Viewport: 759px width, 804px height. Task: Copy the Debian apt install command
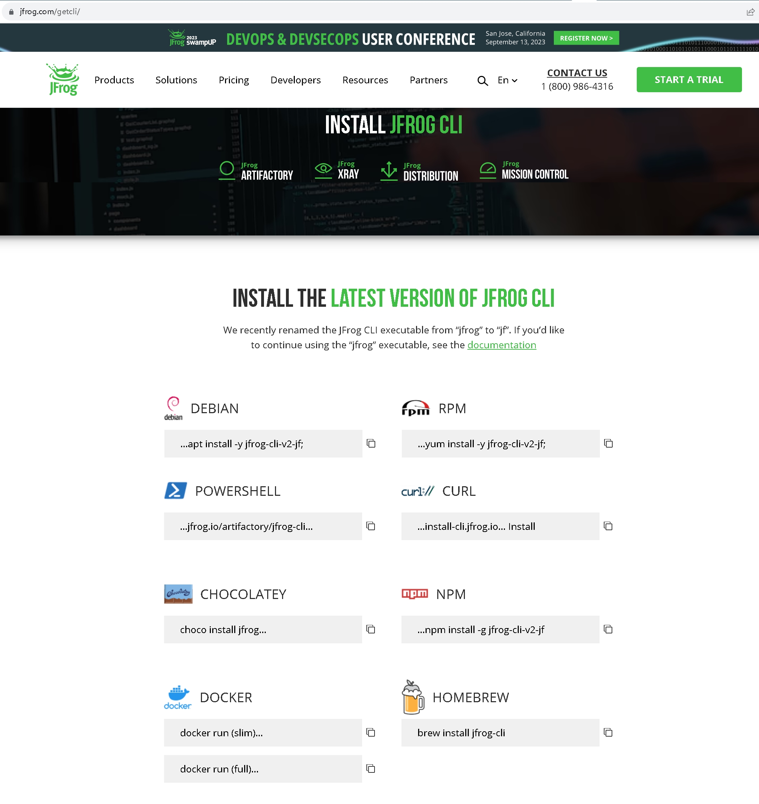coord(372,443)
